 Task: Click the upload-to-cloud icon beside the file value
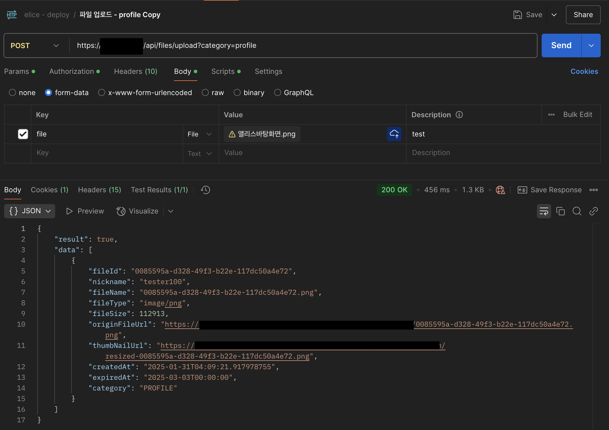394,134
